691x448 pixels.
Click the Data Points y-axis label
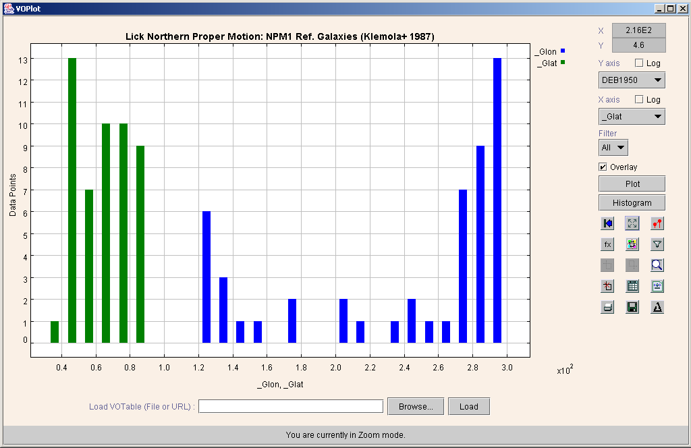tap(13, 195)
